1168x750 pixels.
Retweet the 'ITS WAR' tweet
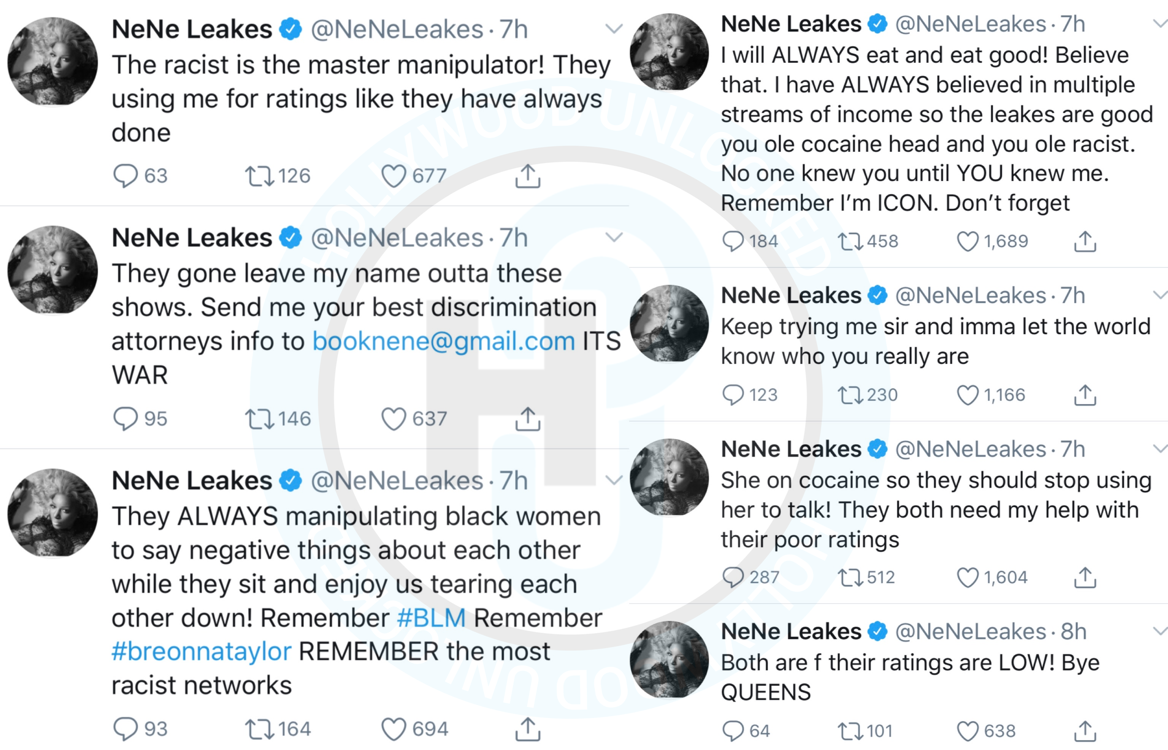point(259,419)
